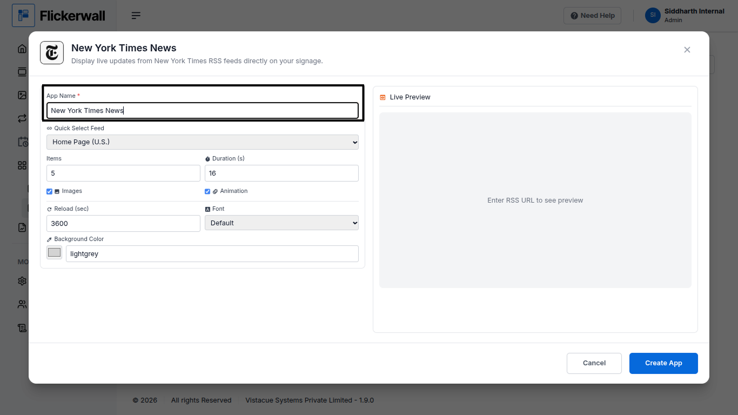This screenshot has height=415, width=738.
Task: Click the lightgrey color text field
Action: pyautogui.click(x=212, y=253)
